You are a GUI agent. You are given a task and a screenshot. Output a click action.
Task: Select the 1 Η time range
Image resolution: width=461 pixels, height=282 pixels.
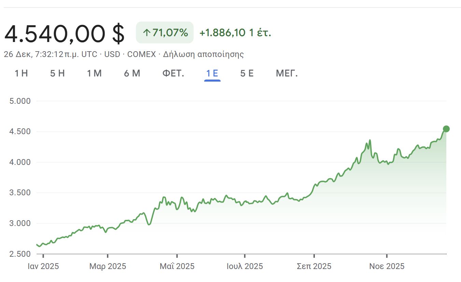[21, 73]
